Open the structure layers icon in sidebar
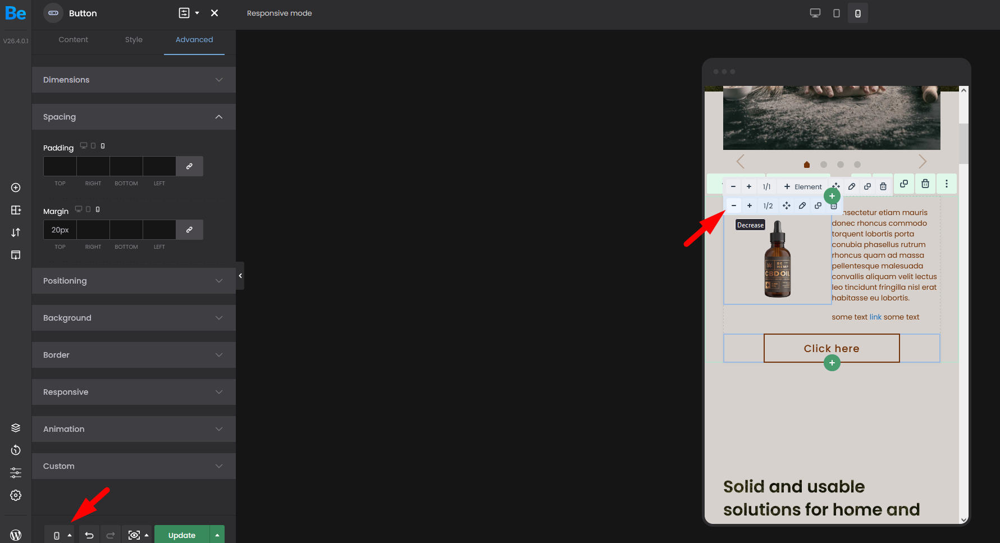1000x543 pixels. point(16,427)
